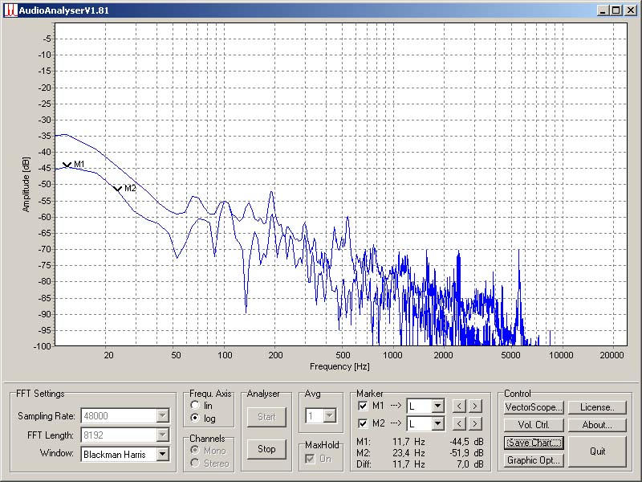Step marker M2 to the left
This screenshot has height=482, width=642.
point(459,423)
